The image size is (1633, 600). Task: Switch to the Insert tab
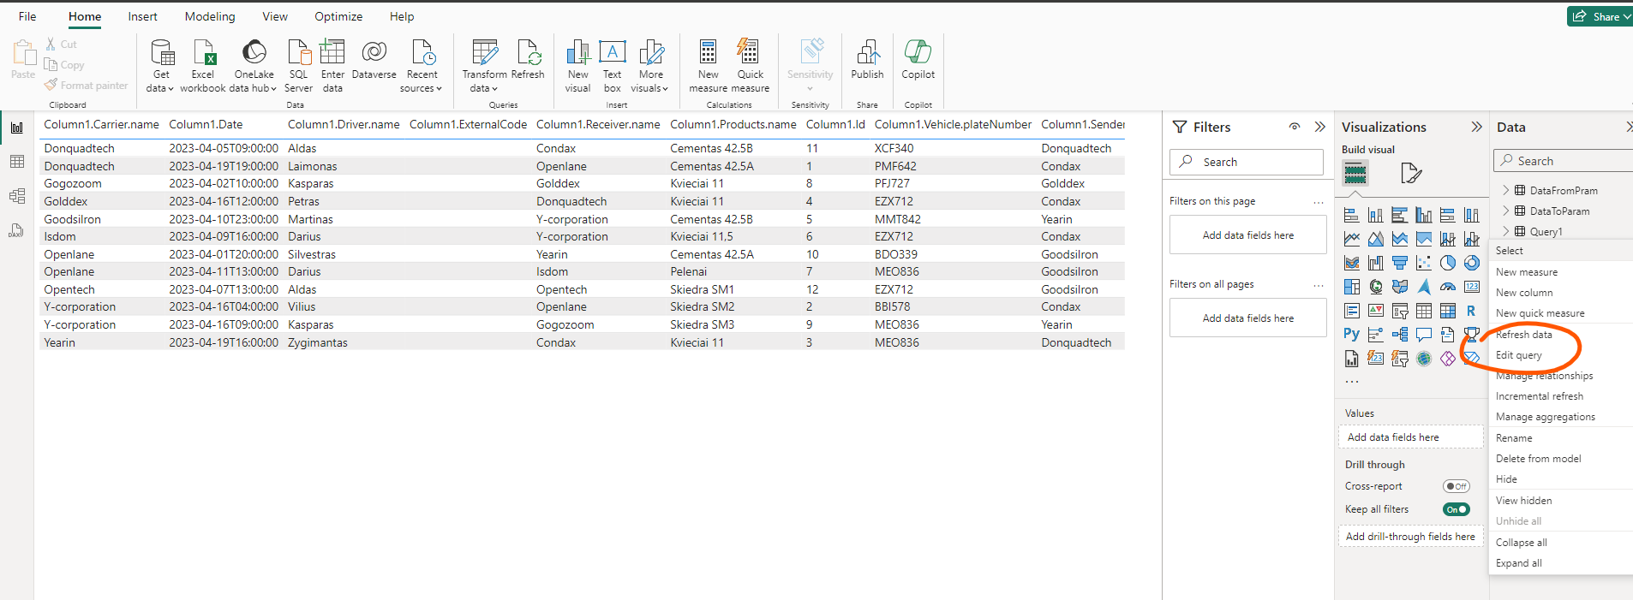(142, 16)
